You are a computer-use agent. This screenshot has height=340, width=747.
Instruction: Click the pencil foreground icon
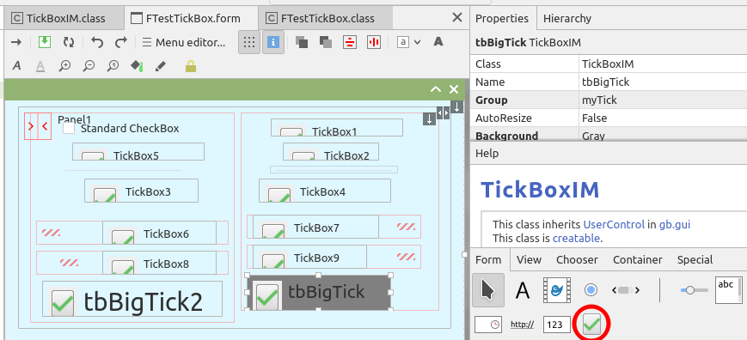(x=161, y=66)
